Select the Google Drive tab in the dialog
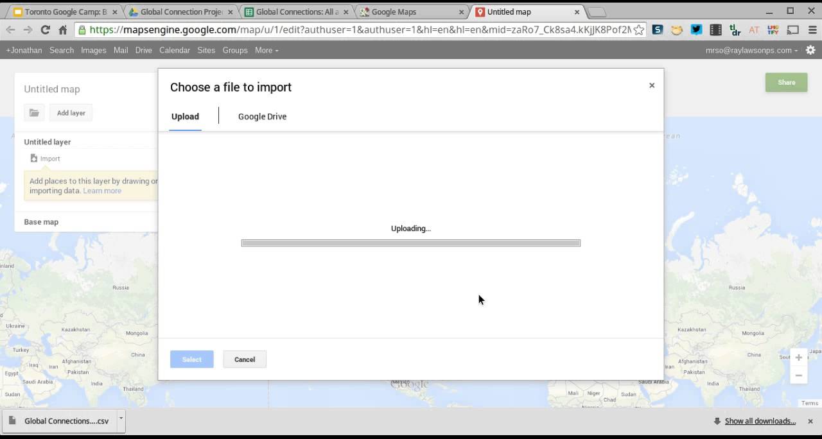822x439 pixels. [x=262, y=116]
